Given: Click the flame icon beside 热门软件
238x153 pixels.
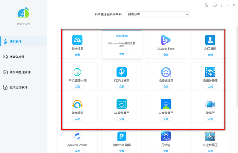Looking at the screenshot, I should tap(5, 41).
